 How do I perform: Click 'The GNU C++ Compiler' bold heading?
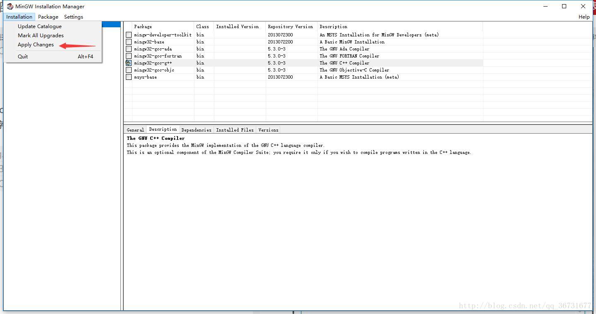156,138
